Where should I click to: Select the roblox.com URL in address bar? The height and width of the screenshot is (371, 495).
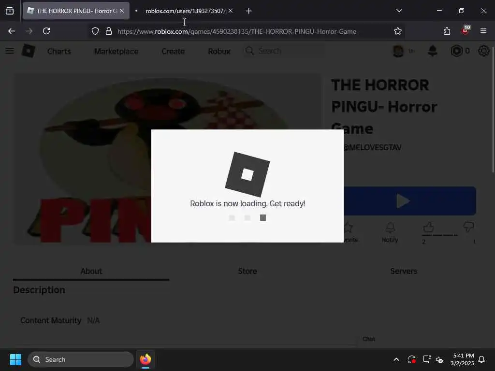coord(237,31)
